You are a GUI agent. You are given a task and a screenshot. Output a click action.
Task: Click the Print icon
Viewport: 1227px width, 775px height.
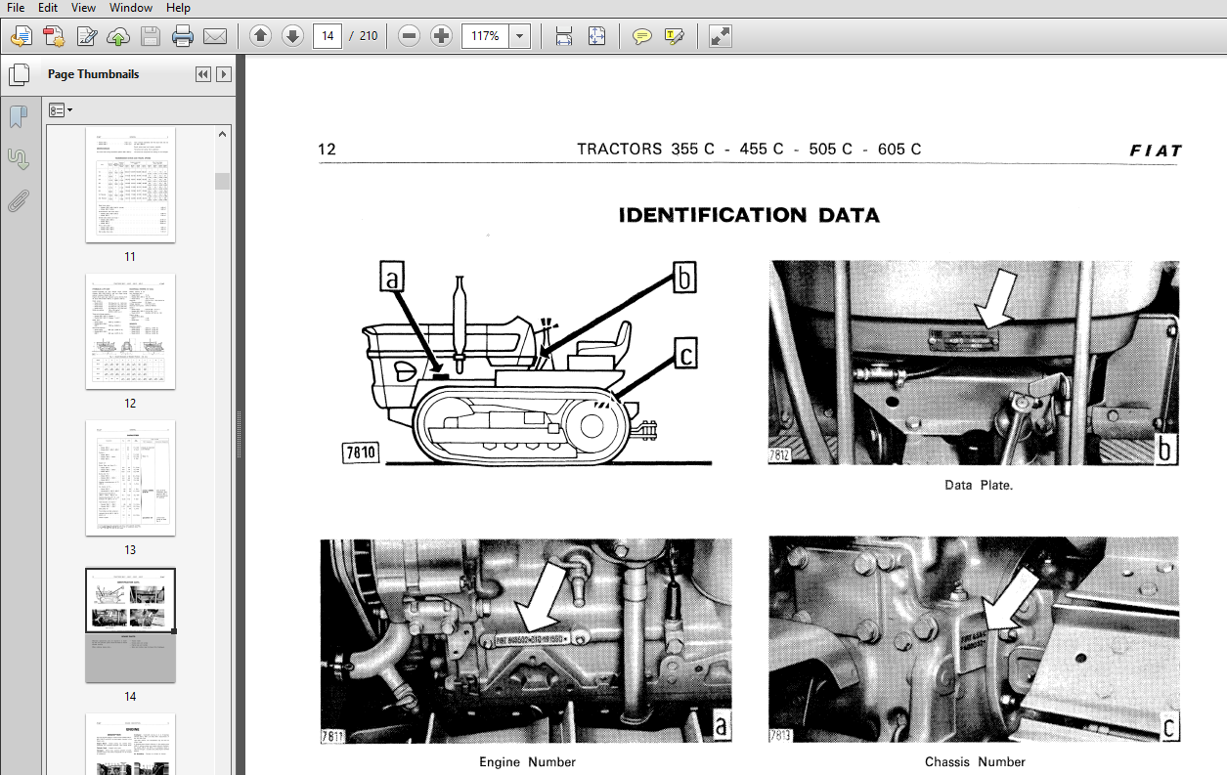183,37
